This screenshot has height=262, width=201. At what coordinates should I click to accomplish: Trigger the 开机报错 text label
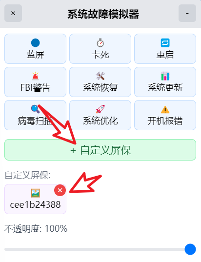click(x=165, y=121)
